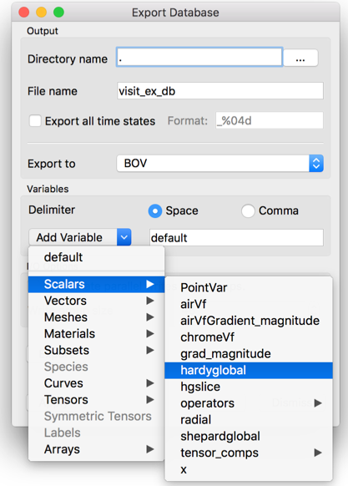
Task: Select the Comma delimiter radio button
Action: (x=248, y=211)
